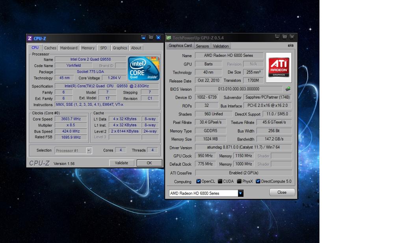Open the About tab
The image size is (394, 243).
pos(136,48)
